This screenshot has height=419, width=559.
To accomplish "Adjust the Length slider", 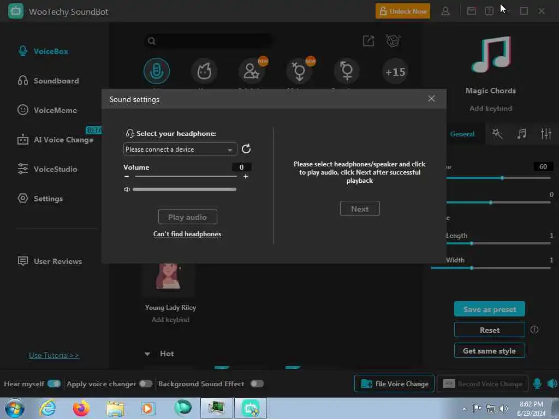I will pos(472,243).
